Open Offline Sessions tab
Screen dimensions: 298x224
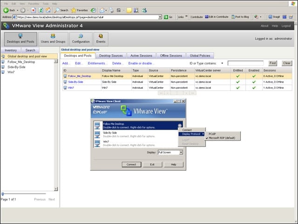pos(171,56)
